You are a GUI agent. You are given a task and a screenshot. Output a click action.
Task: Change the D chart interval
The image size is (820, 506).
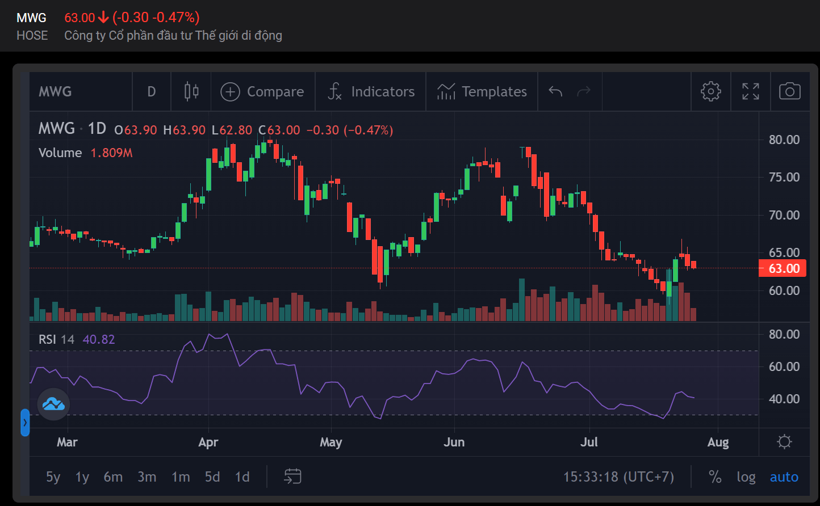coord(152,91)
